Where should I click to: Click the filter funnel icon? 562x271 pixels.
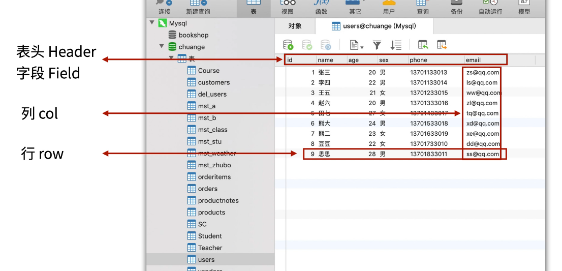pyautogui.click(x=377, y=45)
